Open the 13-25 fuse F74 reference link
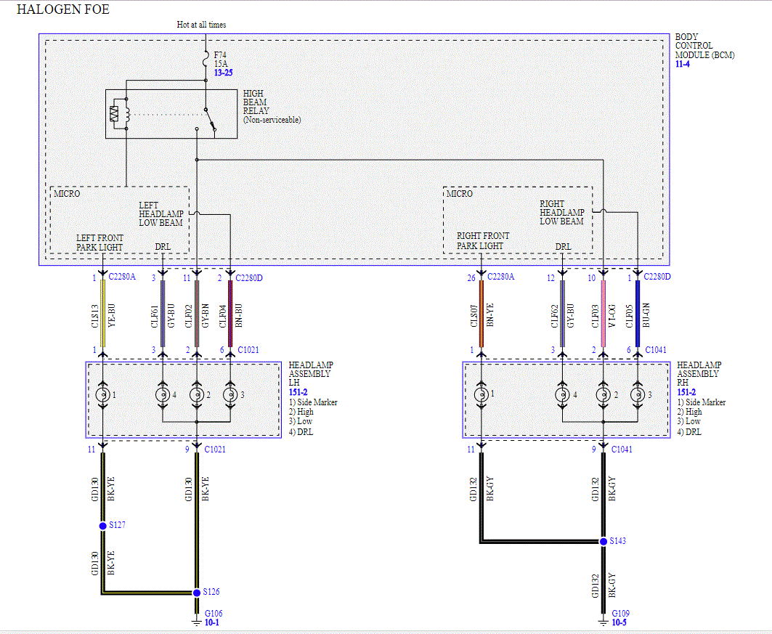 (x=223, y=73)
